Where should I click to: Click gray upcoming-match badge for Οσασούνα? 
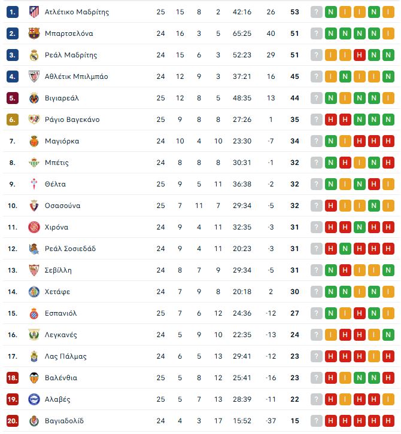coord(316,206)
